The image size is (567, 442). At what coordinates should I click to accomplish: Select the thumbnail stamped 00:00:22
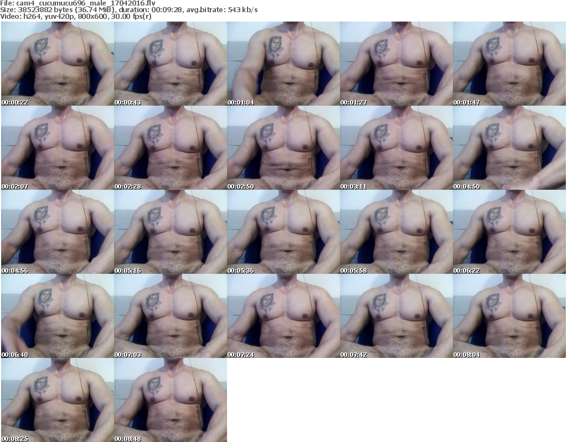[x=58, y=64]
